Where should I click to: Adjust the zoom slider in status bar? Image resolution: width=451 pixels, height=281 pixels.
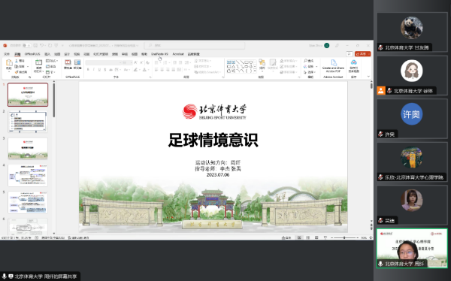pyautogui.click(x=344, y=238)
